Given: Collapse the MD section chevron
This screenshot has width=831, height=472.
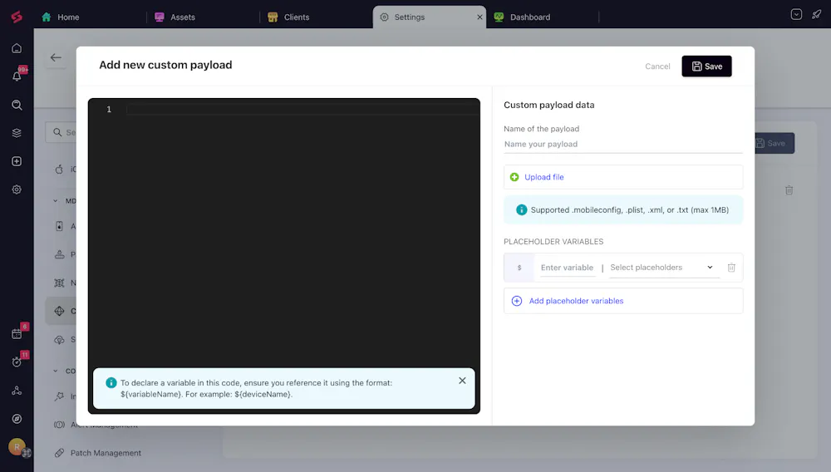Looking at the screenshot, I should tap(56, 201).
